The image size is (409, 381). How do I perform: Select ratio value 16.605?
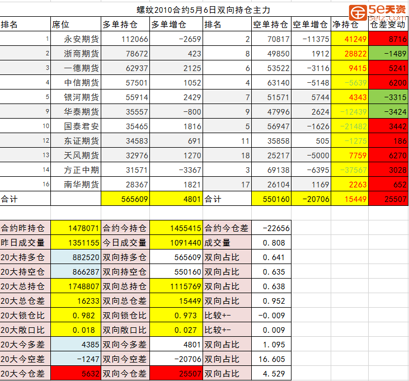click(x=271, y=359)
